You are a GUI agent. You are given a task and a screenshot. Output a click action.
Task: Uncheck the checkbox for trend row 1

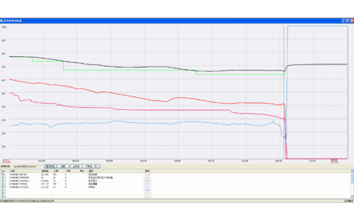point(3,175)
